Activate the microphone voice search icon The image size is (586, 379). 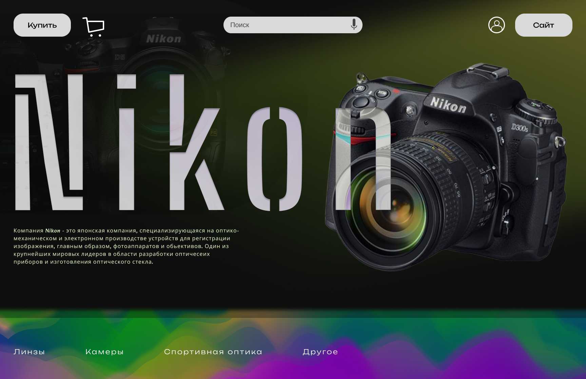point(354,24)
